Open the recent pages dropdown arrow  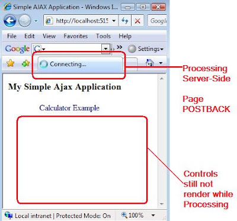[x=36, y=21]
